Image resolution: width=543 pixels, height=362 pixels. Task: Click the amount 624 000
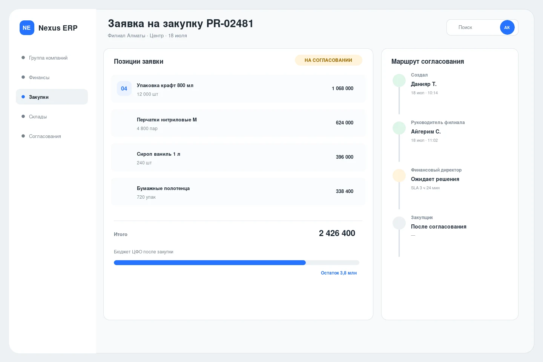pyautogui.click(x=345, y=123)
